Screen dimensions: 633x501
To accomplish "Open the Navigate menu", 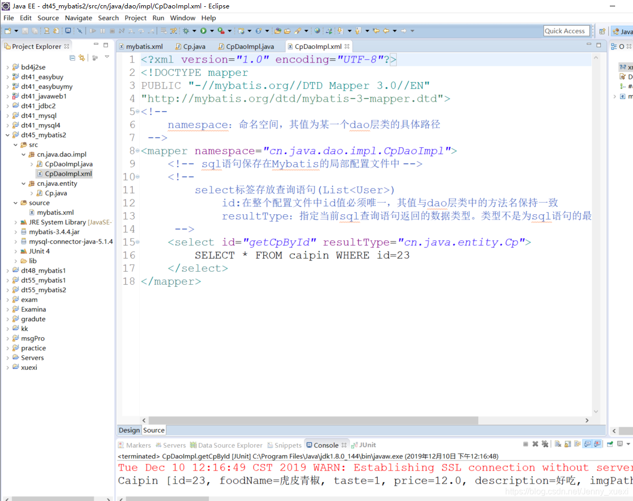I will 78,18.
